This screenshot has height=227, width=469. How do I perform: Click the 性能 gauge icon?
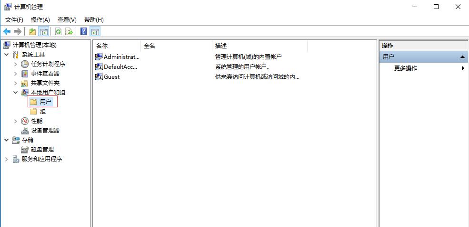click(25, 121)
